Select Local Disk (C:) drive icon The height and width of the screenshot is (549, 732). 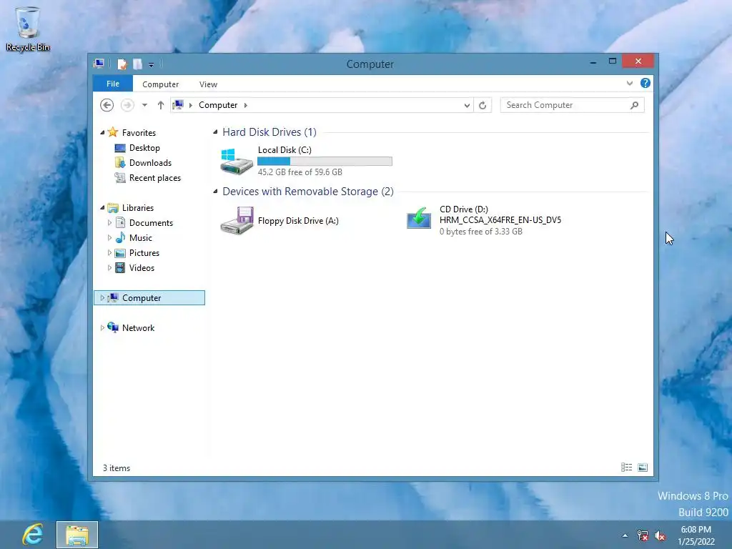237,161
